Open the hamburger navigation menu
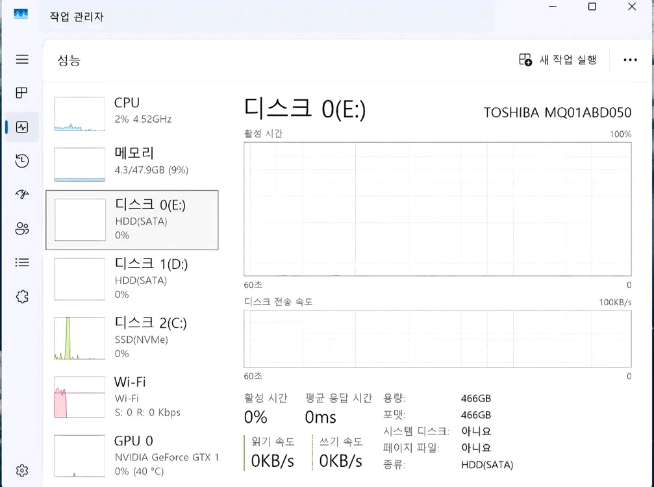Image resolution: width=654 pixels, height=487 pixels. (22, 59)
